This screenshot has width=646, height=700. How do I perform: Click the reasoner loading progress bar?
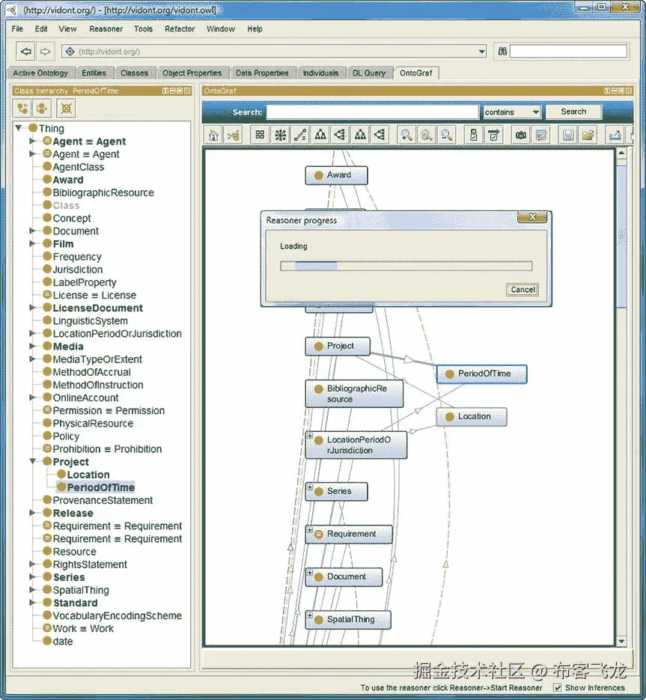point(405,265)
